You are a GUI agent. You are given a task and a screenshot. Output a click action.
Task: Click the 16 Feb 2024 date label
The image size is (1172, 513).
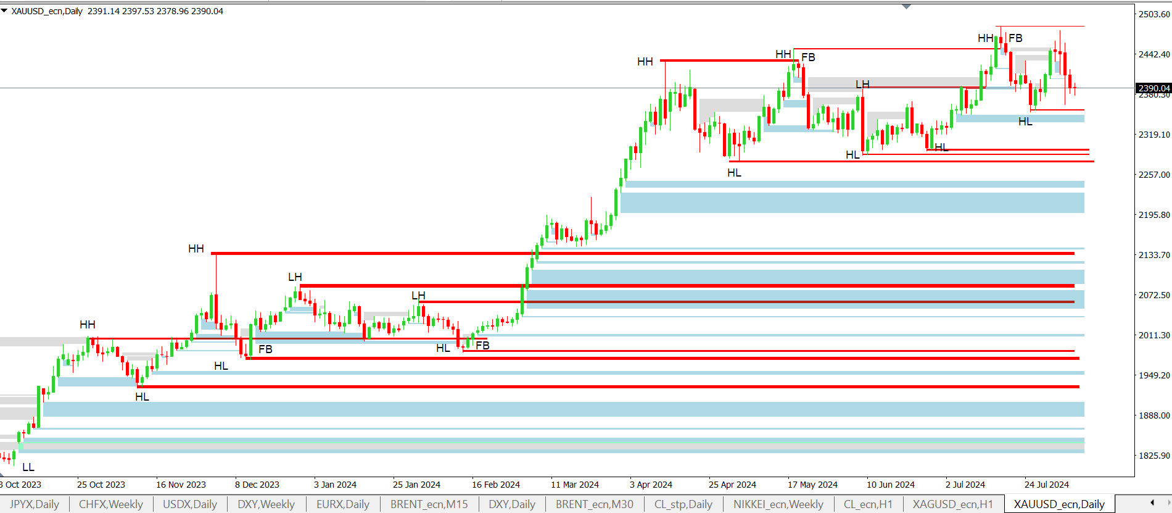coord(496,485)
